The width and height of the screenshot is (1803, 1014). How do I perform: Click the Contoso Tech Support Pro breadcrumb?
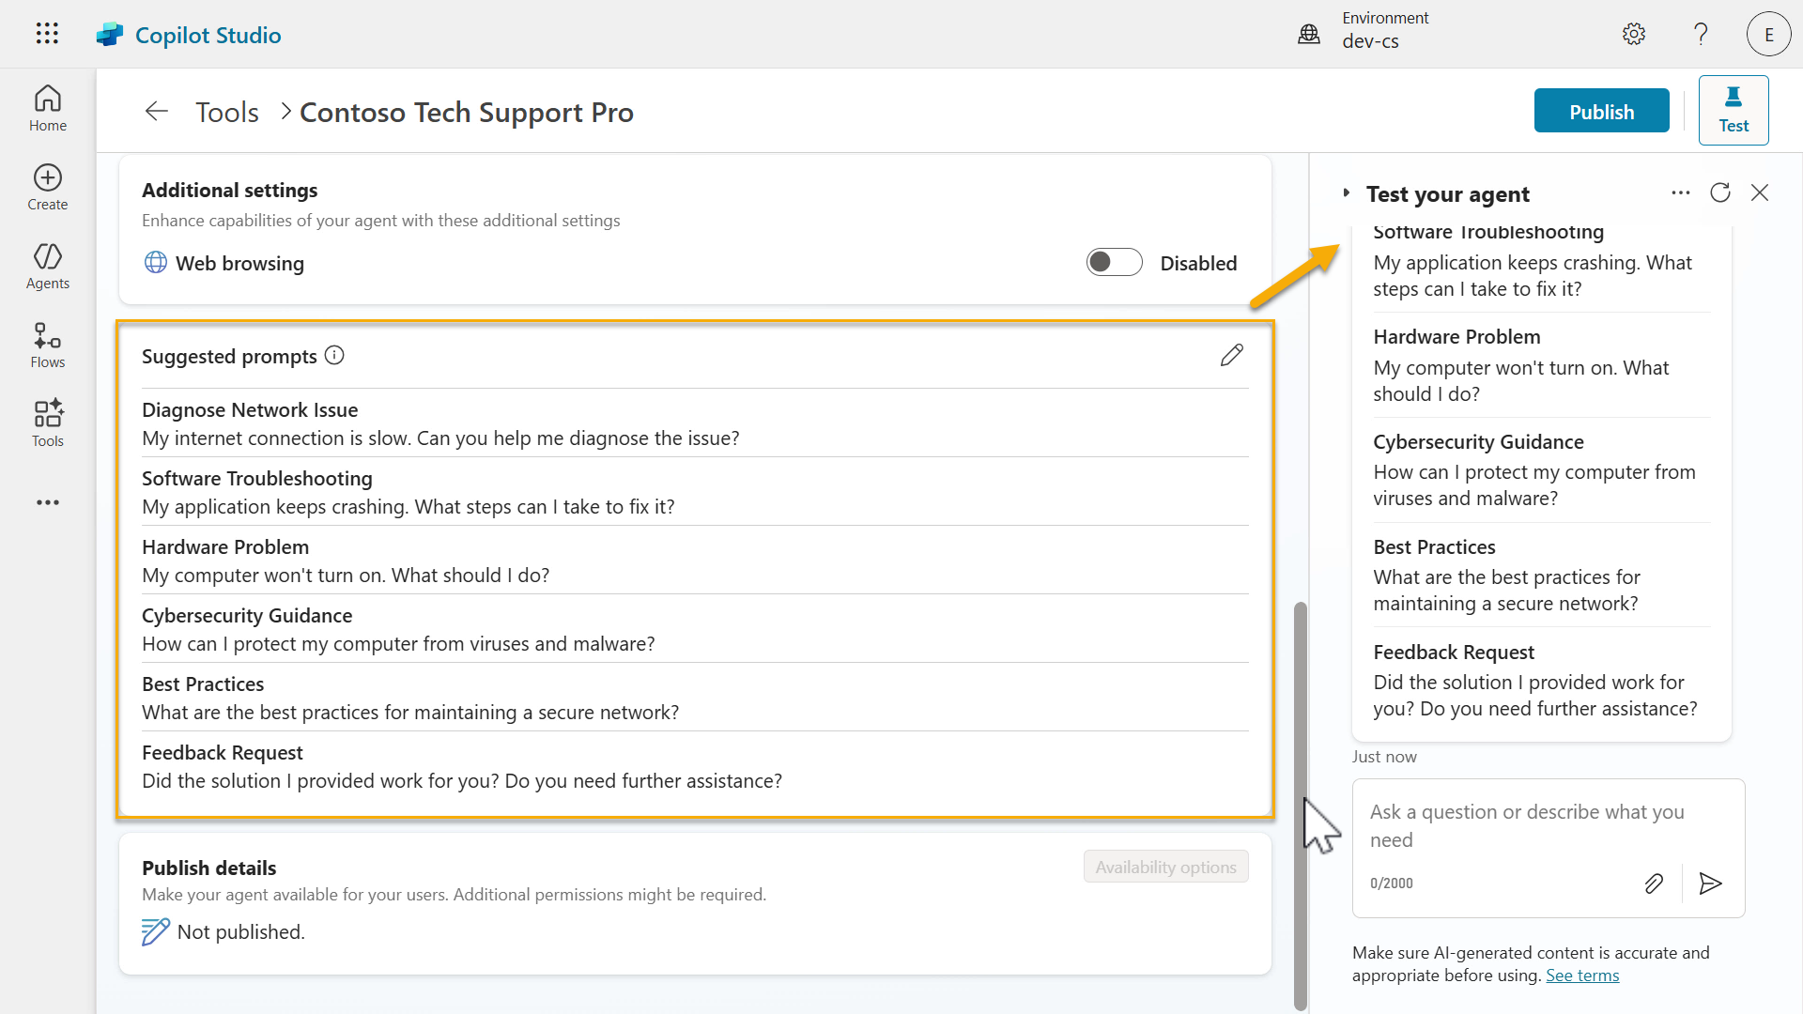(x=467, y=112)
